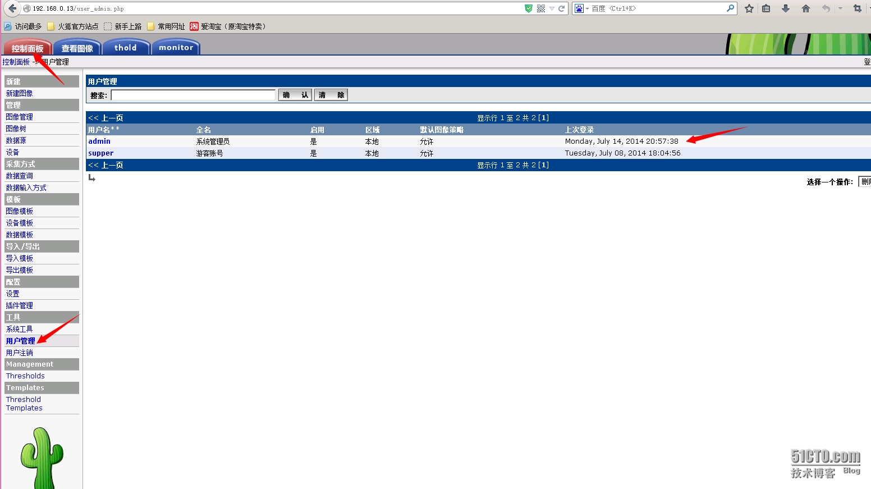Image resolution: width=871 pixels, height=489 pixels.
Task: Open the 选择一个操作 action dropdown
Action: (x=865, y=181)
